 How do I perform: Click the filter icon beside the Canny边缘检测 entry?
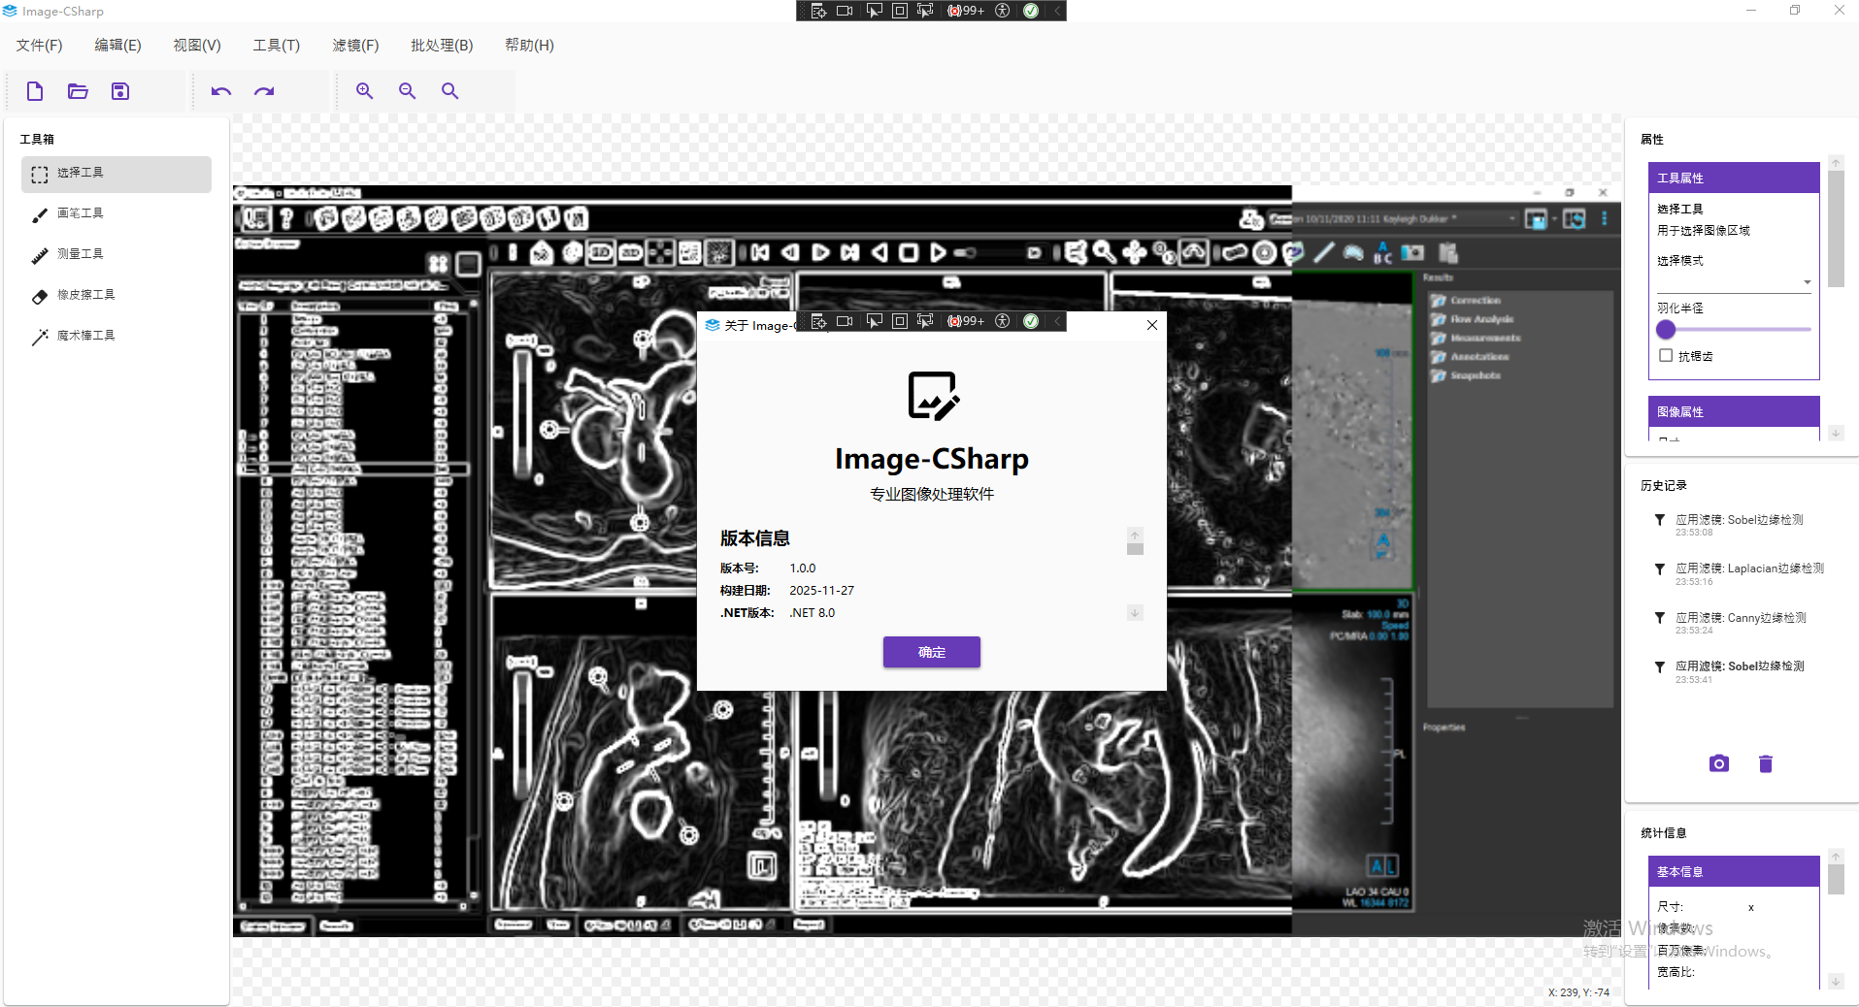point(1660,618)
